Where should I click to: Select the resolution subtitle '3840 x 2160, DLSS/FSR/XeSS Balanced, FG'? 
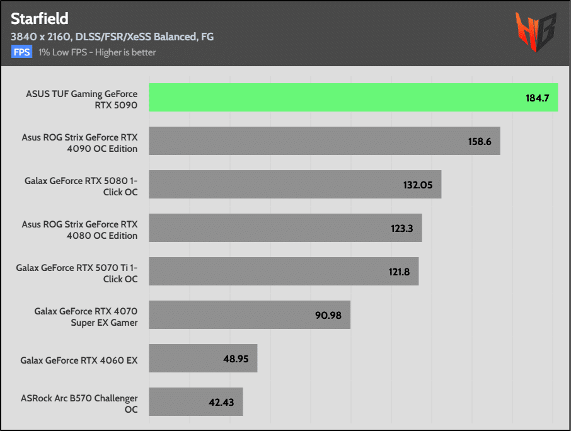[x=112, y=37]
